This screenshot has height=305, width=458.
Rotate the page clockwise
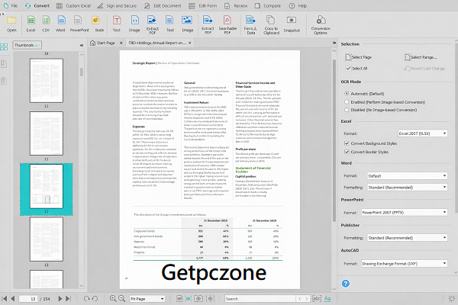click(86, 299)
